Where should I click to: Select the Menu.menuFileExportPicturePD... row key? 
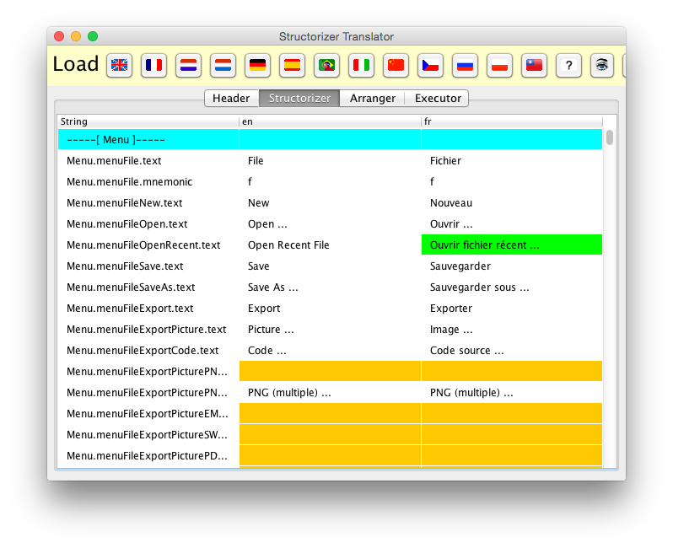pos(148,456)
